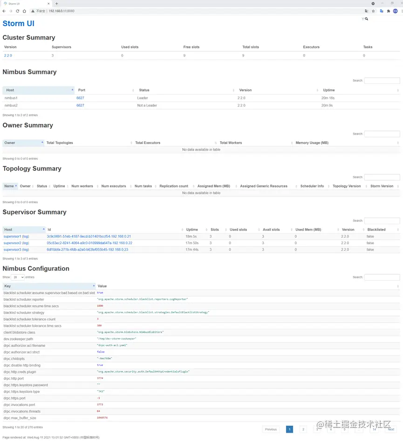
Task: Select the dev.zookeeper.path key
Action: [x=18, y=339]
